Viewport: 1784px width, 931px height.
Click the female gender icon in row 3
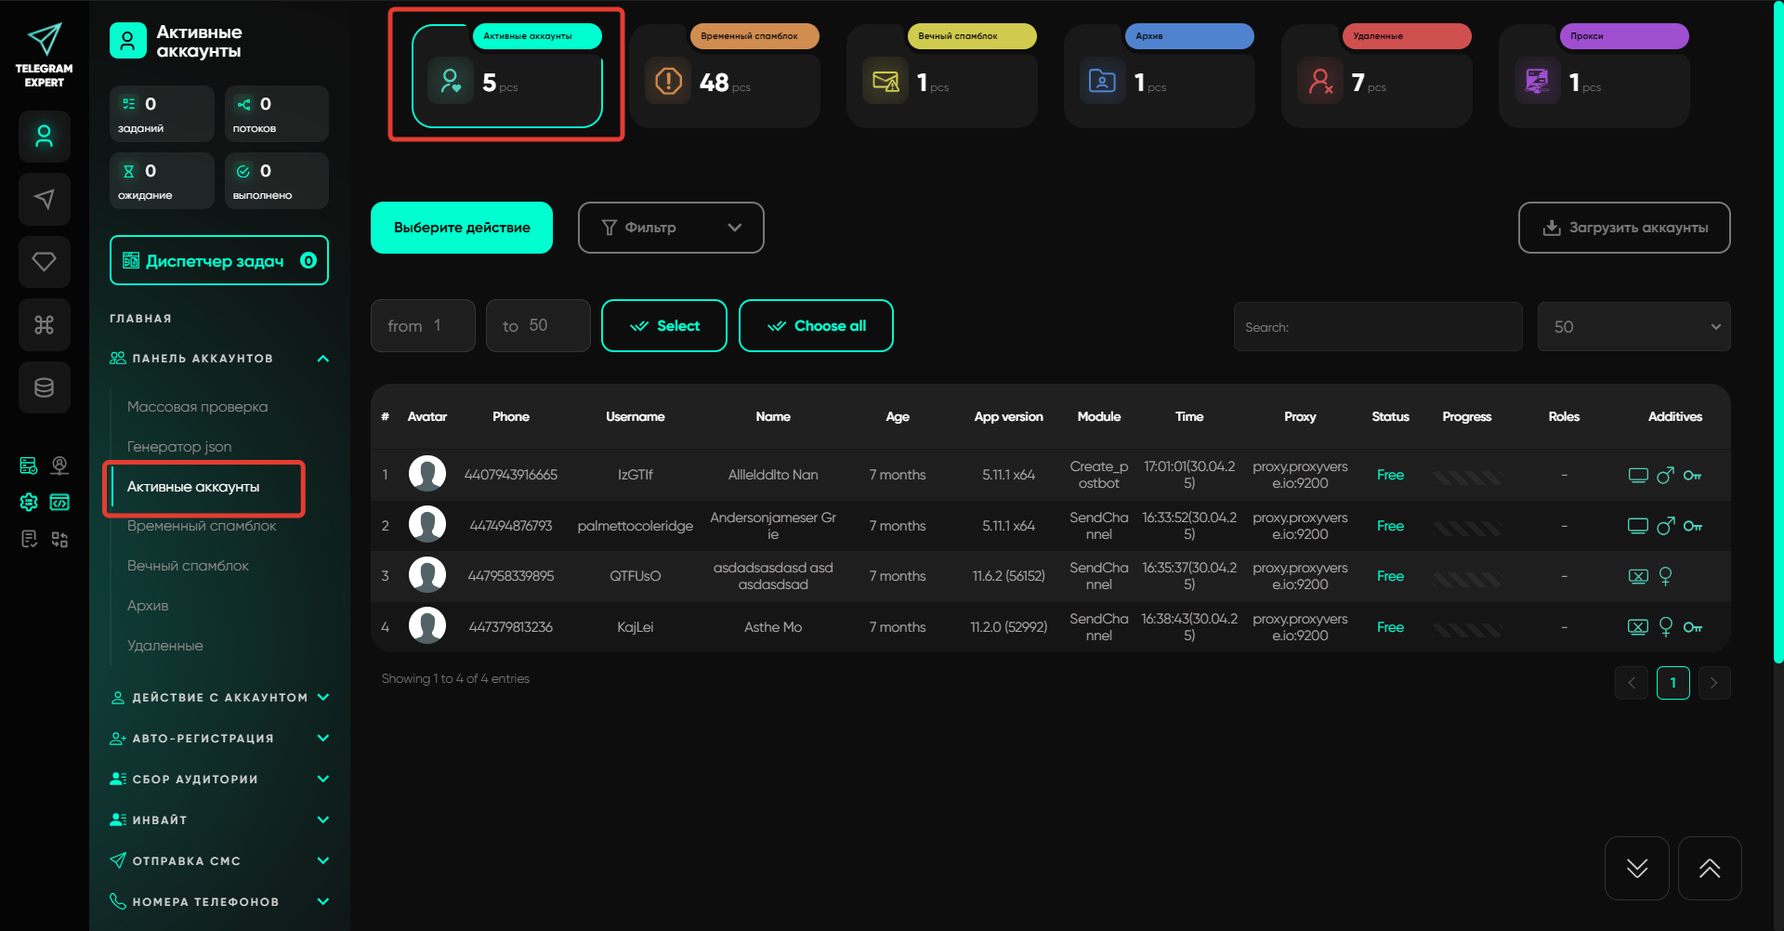[x=1665, y=576]
